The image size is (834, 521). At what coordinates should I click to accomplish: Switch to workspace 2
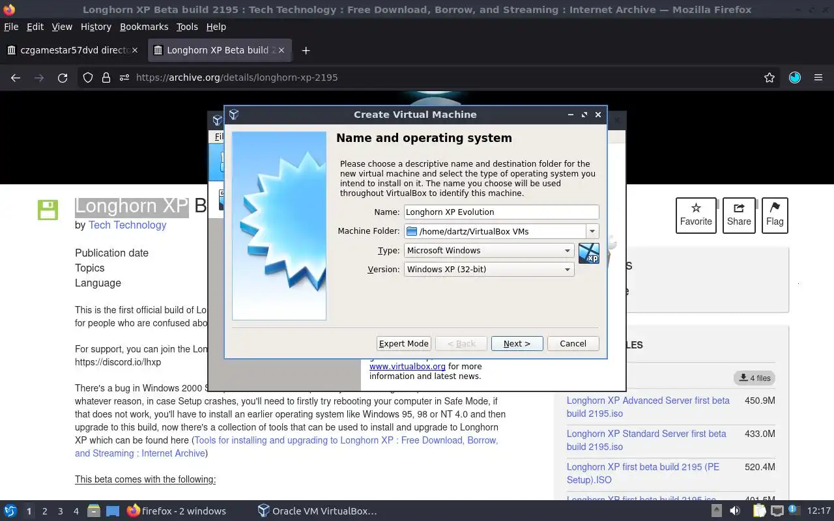pyautogui.click(x=44, y=511)
